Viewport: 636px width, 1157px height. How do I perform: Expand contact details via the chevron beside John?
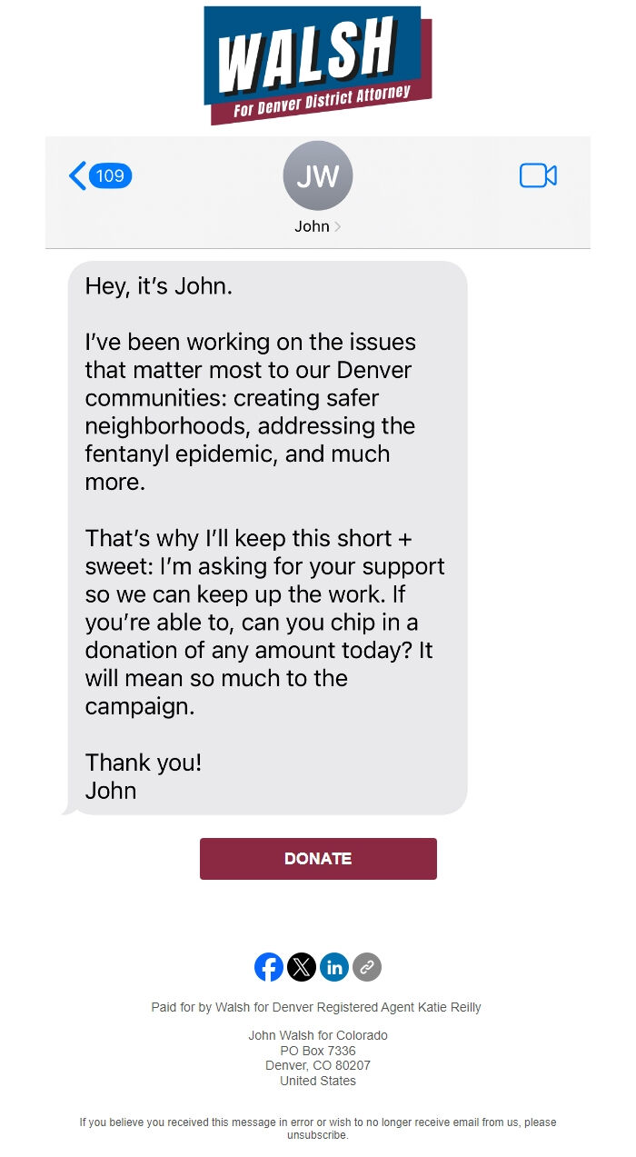point(340,226)
